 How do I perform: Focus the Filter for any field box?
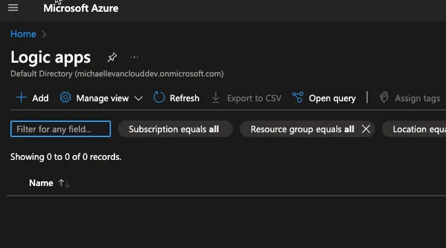pos(61,129)
